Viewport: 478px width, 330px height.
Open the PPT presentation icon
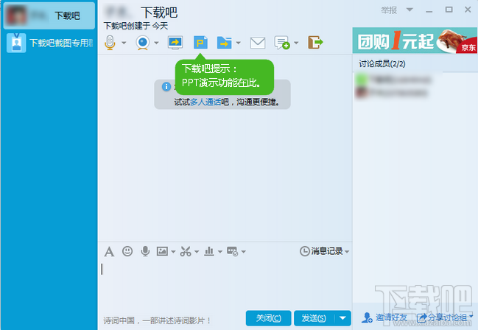point(200,43)
